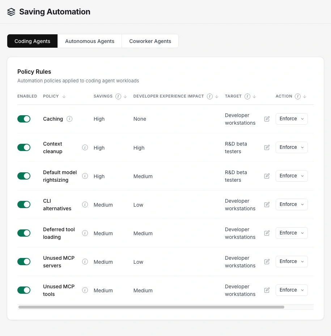Select the Coding Agents tab
331x336 pixels.
(x=33, y=41)
